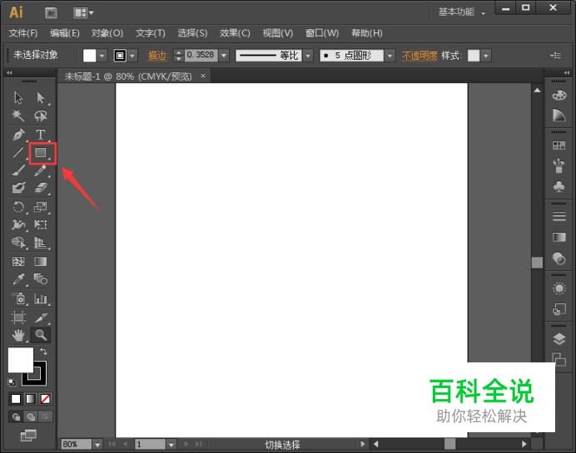
Task: Choose the Type tool
Action: coord(40,135)
